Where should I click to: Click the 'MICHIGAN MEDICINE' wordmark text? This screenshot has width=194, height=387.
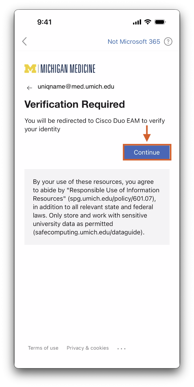coord(68,69)
